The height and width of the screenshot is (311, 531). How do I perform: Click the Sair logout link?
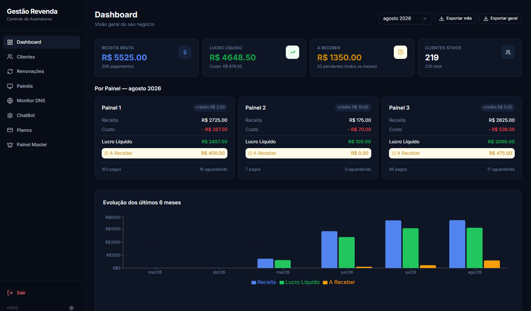(21, 293)
